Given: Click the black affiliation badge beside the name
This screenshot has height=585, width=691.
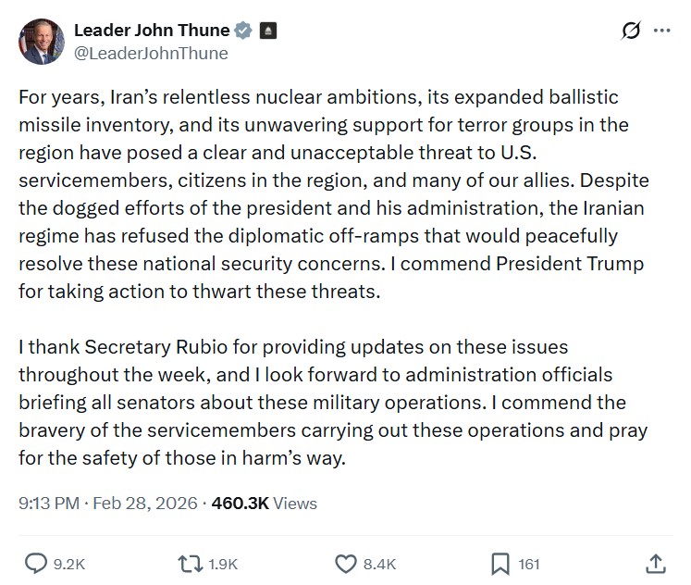Looking at the screenshot, I should 266,31.
